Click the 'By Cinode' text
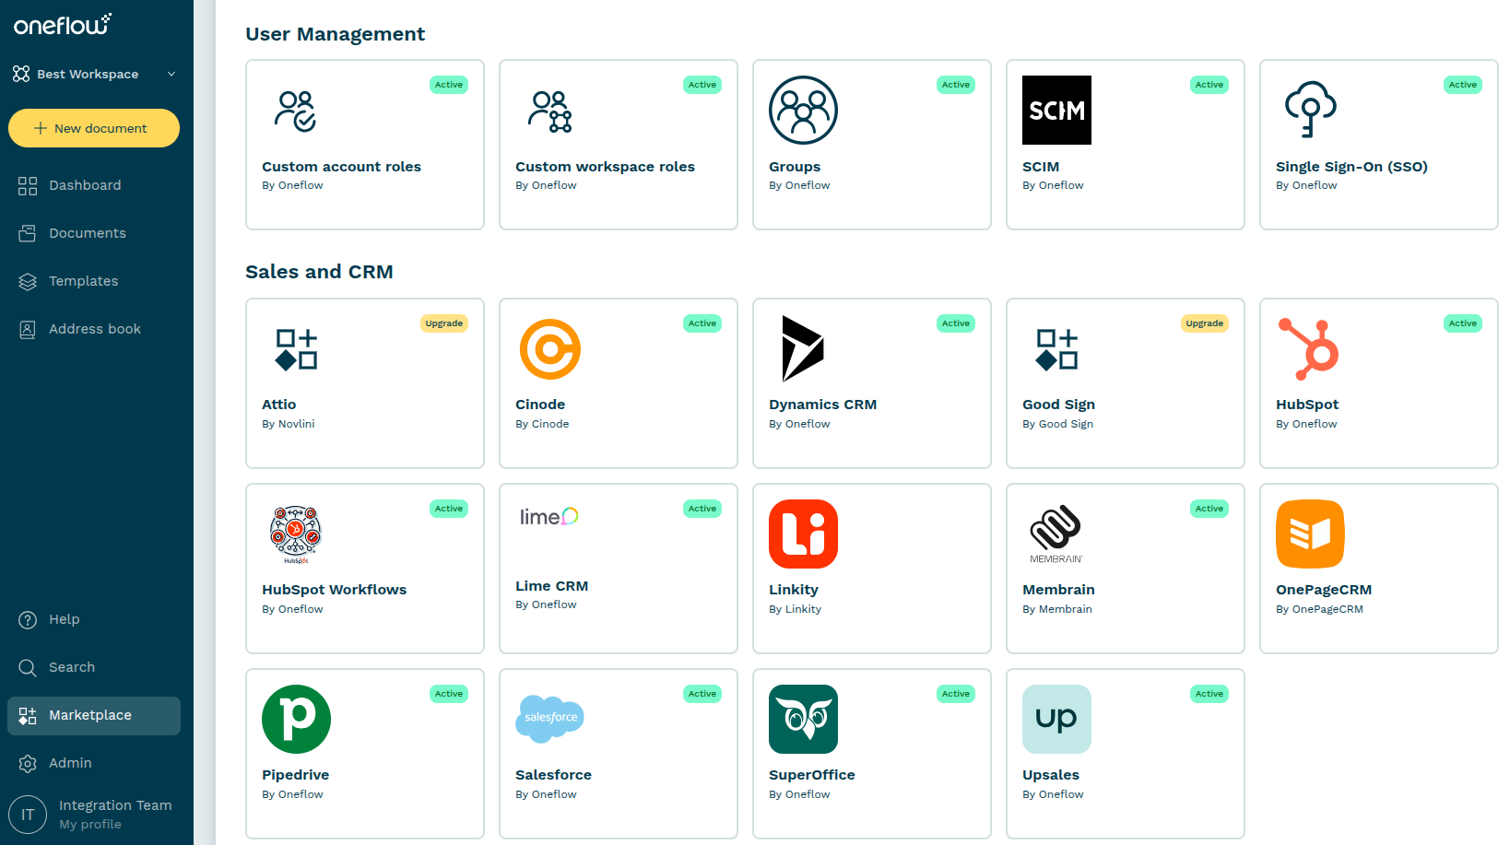1510x845 pixels. point(542,424)
